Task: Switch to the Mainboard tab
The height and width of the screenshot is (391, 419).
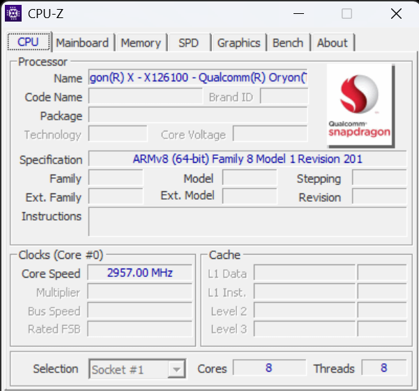Action: [x=82, y=42]
